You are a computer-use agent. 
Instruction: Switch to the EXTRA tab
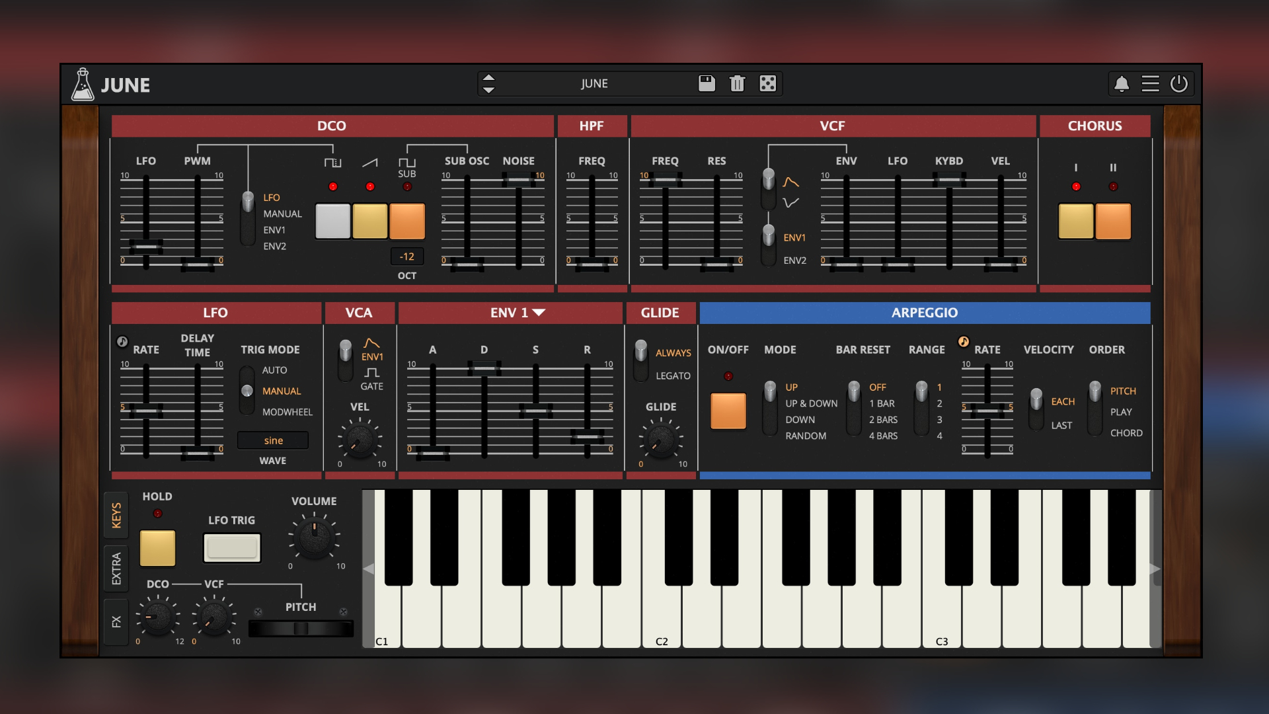click(x=116, y=568)
